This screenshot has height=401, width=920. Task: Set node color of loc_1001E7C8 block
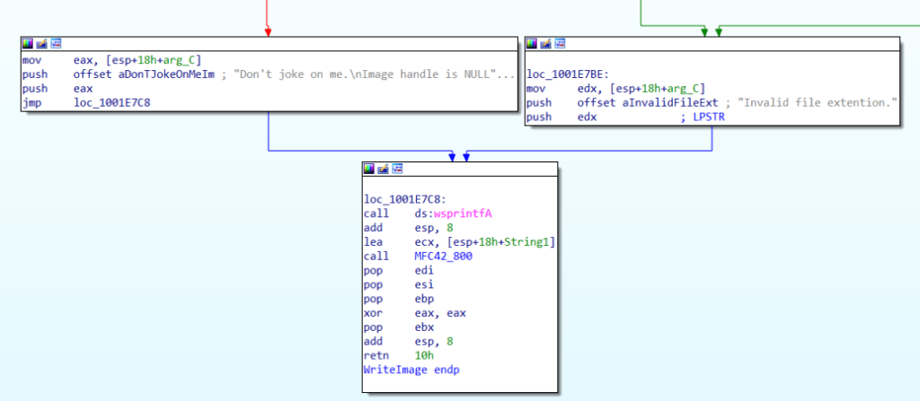click(x=369, y=169)
